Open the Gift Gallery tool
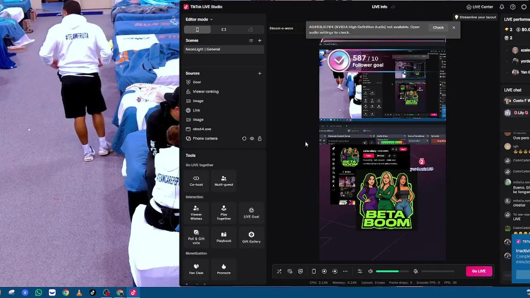530x298 pixels. tap(251, 237)
